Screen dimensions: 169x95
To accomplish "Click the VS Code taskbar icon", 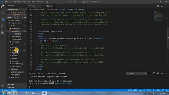I will (x=44, y=93).
